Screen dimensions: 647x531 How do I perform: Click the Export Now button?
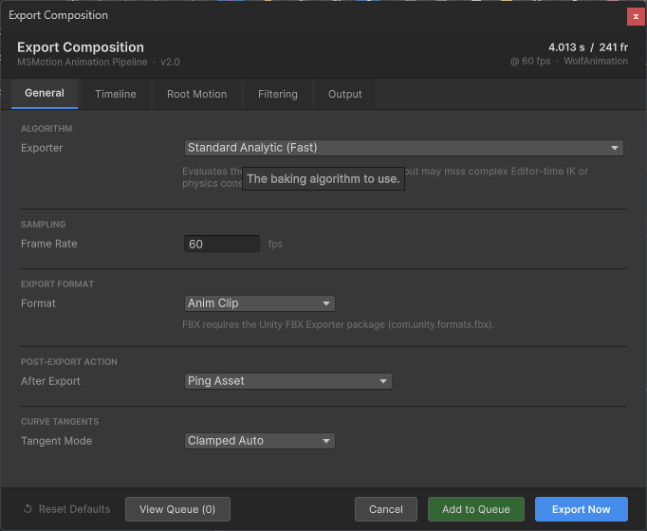(582, 509)
